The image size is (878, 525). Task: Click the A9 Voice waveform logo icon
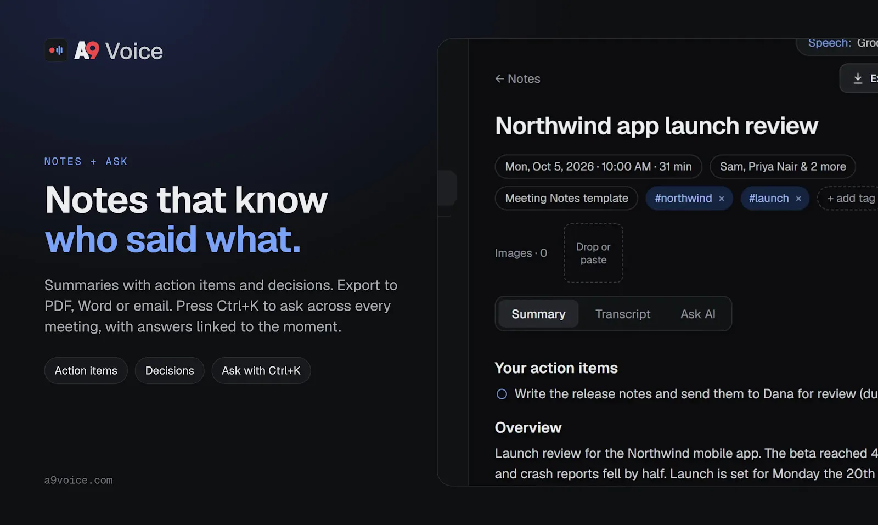[x=56, y=50]
